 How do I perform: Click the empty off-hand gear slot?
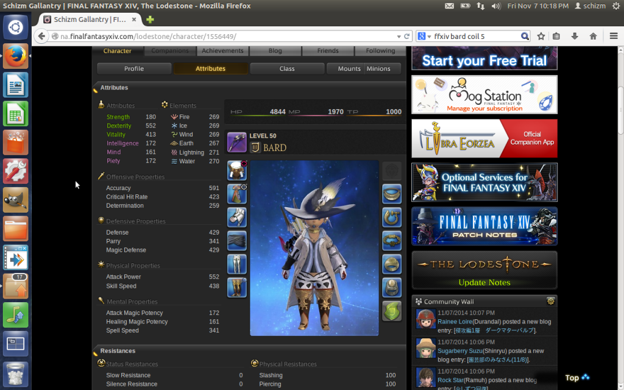coord(392,171)
